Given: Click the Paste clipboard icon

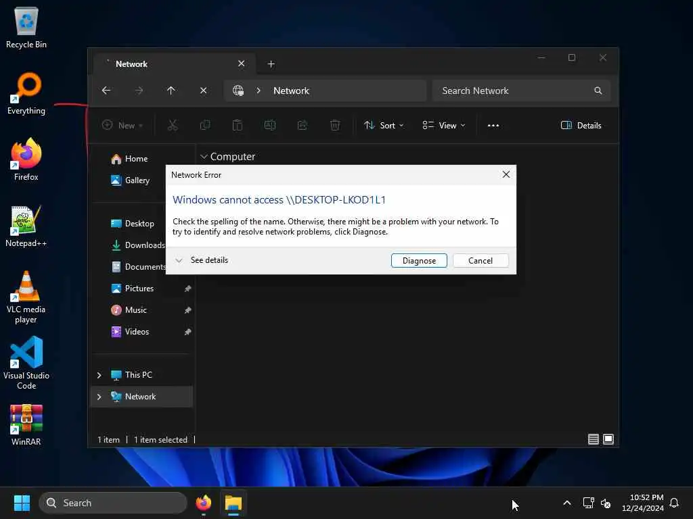Looking at the screenshot, I should [x=238, y=125].
